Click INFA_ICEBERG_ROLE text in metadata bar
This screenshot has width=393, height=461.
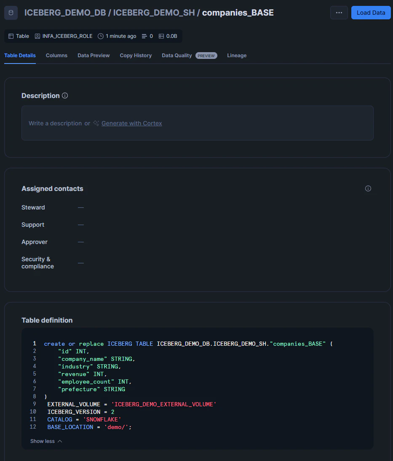67,36
